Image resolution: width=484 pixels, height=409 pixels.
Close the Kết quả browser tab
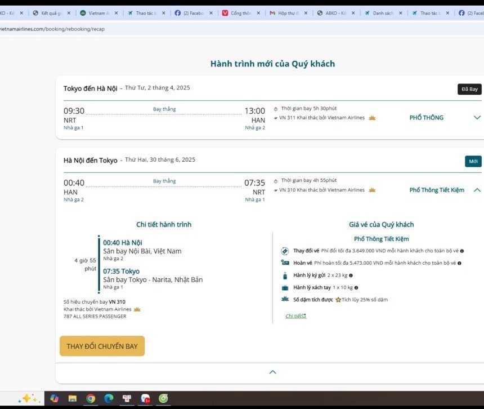(69, 13)
